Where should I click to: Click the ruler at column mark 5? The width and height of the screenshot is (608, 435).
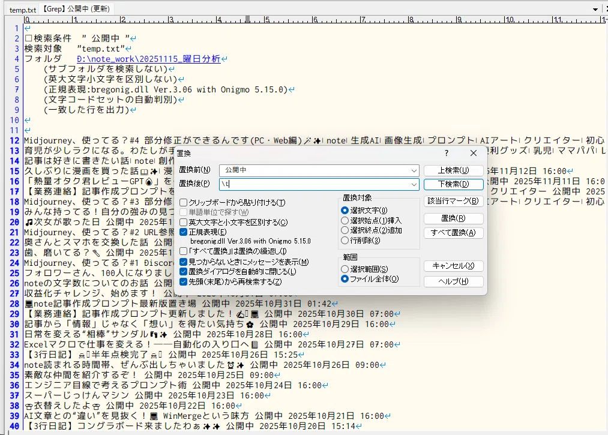[x=266, y=19]
